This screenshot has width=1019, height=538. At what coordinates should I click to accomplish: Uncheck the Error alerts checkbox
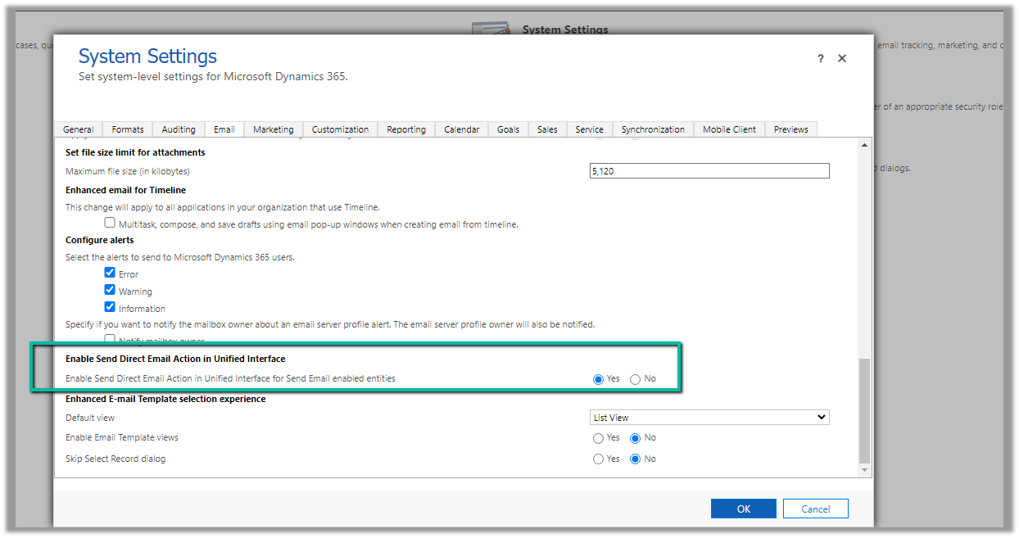pyautogui.click(x=110, y=274)
